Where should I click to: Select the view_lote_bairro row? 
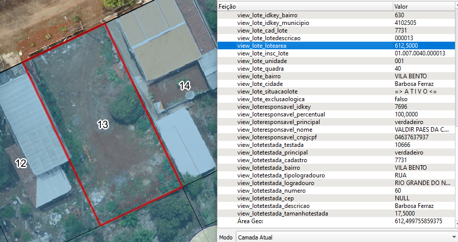(x=336, y=76)
